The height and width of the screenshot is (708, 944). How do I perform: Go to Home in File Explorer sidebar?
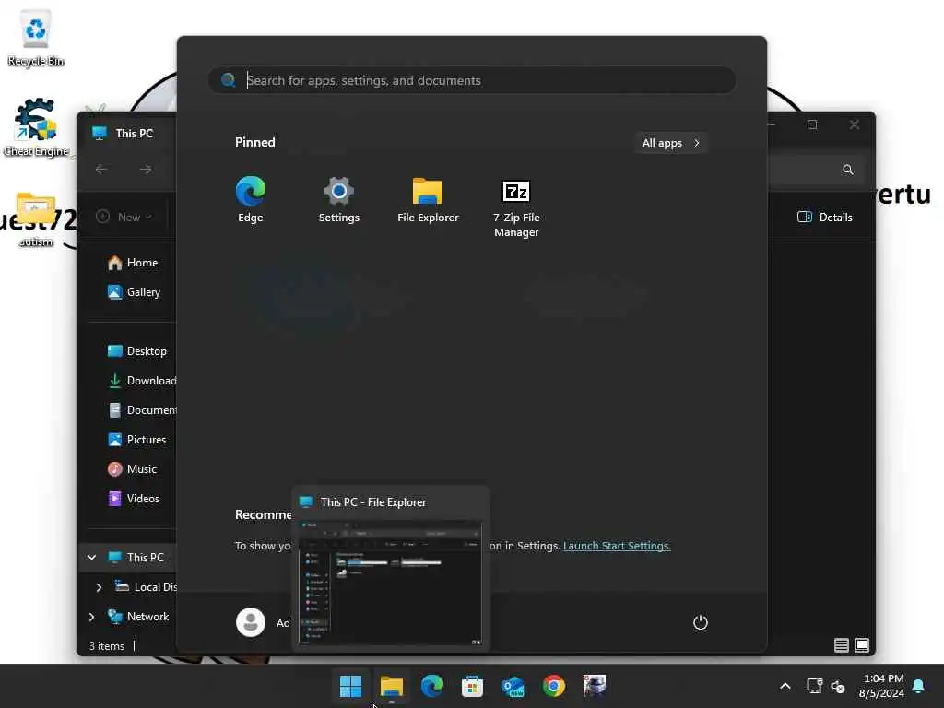tap(133, 263)
